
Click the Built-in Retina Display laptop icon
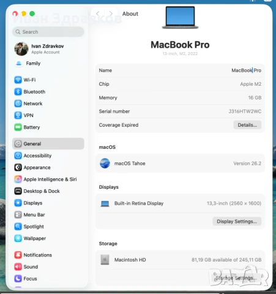(x=105, y=203)
